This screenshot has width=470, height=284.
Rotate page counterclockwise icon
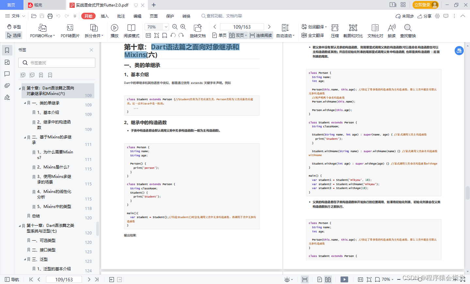[x=173, y=35]
